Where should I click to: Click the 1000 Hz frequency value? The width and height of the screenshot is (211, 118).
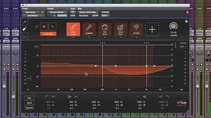(94, 102)
